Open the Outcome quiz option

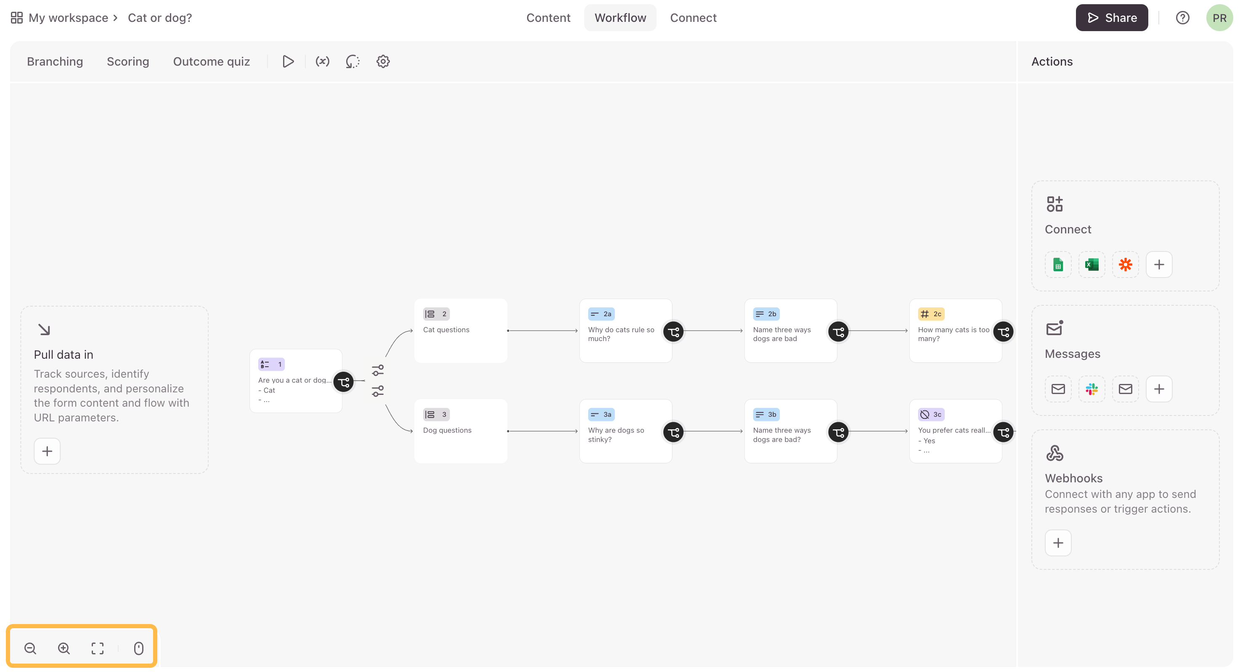tap(211, 62)
